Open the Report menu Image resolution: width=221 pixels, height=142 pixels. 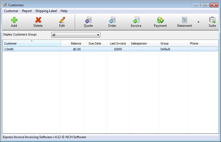coord(27,11)
